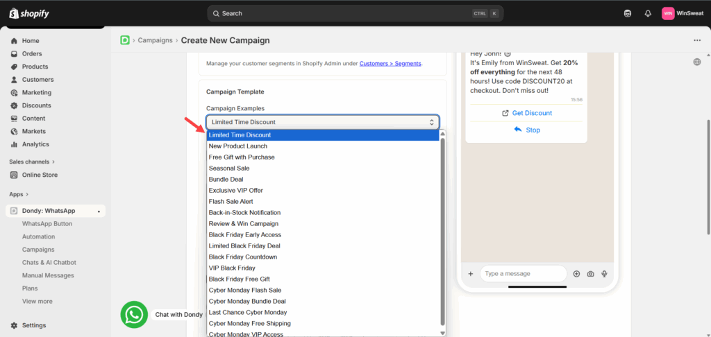Open the Shopify sidekick icon in top bar
This screenshot has width=711, height=337.
[x=628, y=13]
